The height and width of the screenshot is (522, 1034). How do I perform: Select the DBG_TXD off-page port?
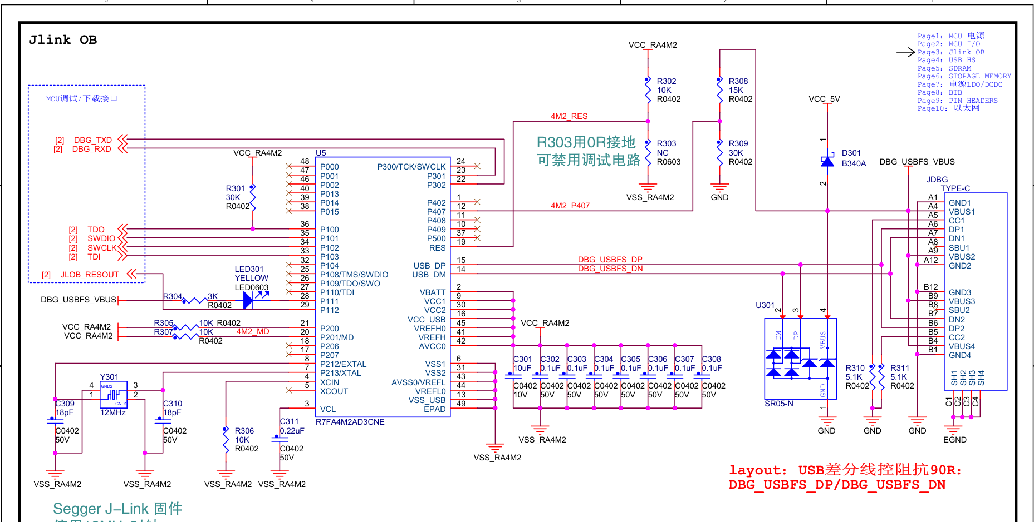click(92, 140)
